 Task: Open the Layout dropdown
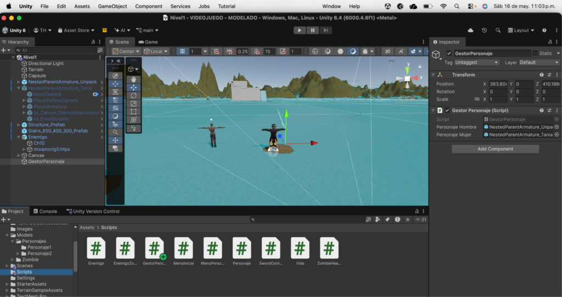[x=521, y=31]
